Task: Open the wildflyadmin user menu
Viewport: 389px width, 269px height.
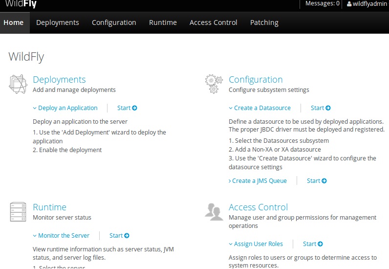Action: point(367,4)
